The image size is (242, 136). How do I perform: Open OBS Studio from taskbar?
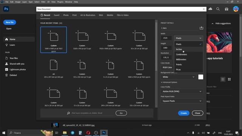(96, 133)
